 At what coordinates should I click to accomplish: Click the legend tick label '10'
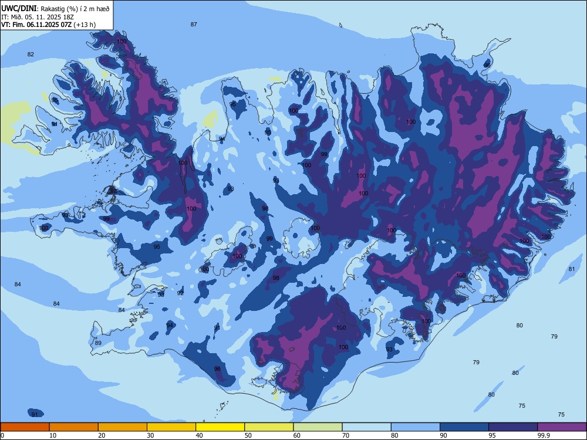pyautogui.click(x=53, y=435)
